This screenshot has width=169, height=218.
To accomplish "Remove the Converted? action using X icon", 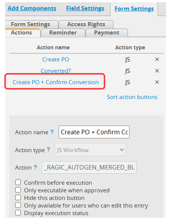I will tap(157, 71).
